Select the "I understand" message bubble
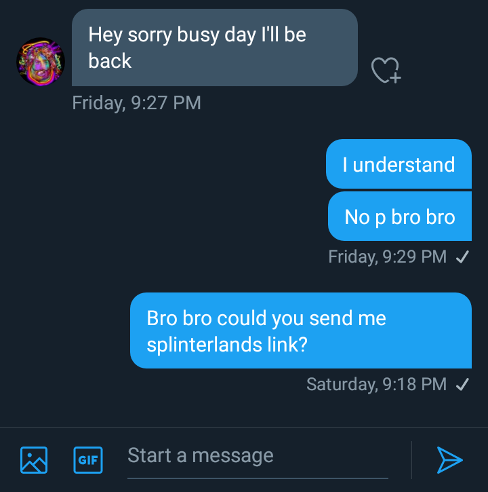The image size is (488, 492). (399, 164)
